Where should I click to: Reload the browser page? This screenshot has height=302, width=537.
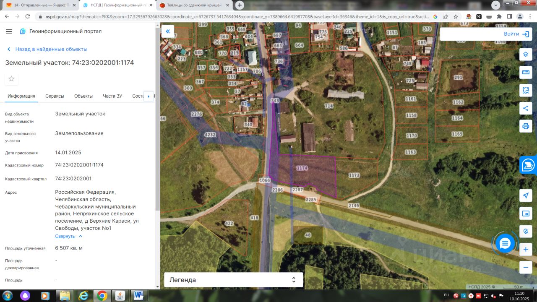click(x=28, y=17)
